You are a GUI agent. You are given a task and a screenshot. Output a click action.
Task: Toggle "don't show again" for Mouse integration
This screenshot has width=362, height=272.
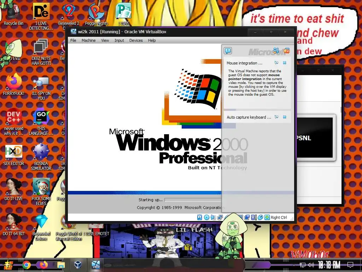[x=276, y=63]
